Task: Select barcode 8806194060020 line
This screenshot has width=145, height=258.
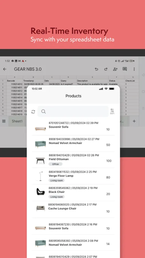Action: [72, 204]
